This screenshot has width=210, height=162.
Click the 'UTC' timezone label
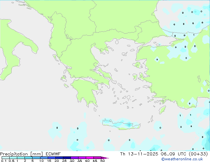tap(182, 154)
